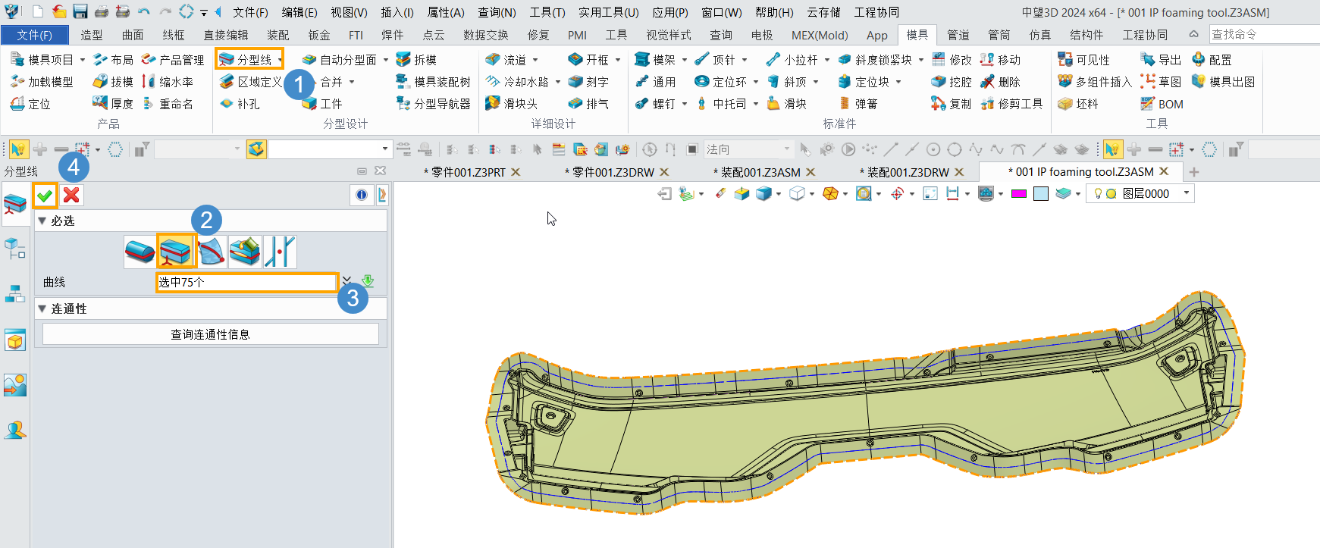Close the 分型线 panel with its X
Screen dimensions: 1320x548
pos(380,171)
